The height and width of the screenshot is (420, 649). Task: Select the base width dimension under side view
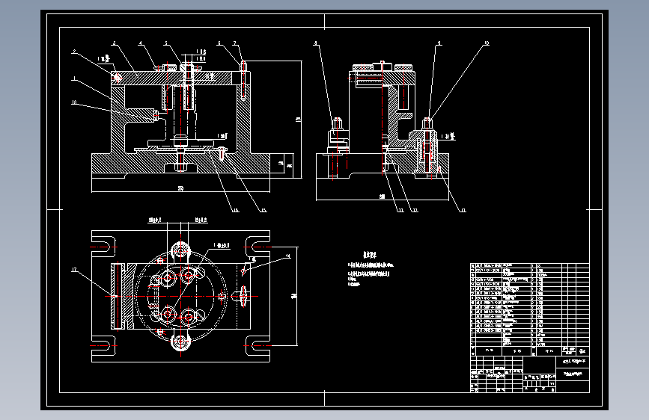pyautogui.click(x=382, y=197)
